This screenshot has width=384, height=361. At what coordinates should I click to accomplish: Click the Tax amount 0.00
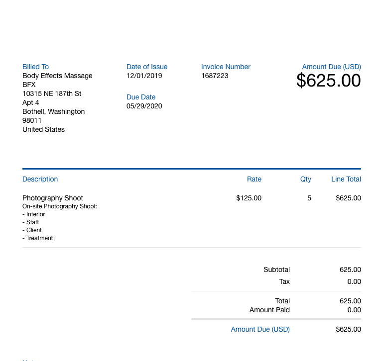tap(354, 281)
